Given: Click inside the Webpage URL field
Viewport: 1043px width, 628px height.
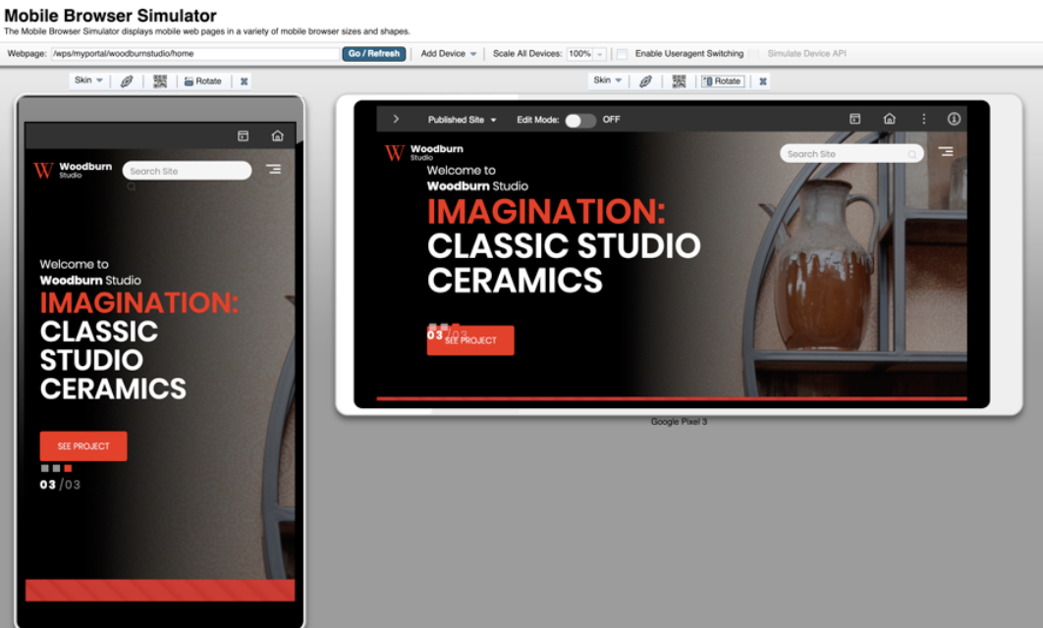Looking at the screenshot, I should coord(196,54).
